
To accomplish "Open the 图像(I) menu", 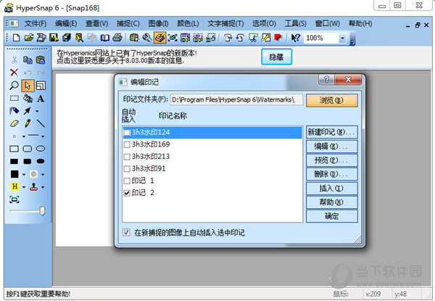I will [x=158, y=24].
